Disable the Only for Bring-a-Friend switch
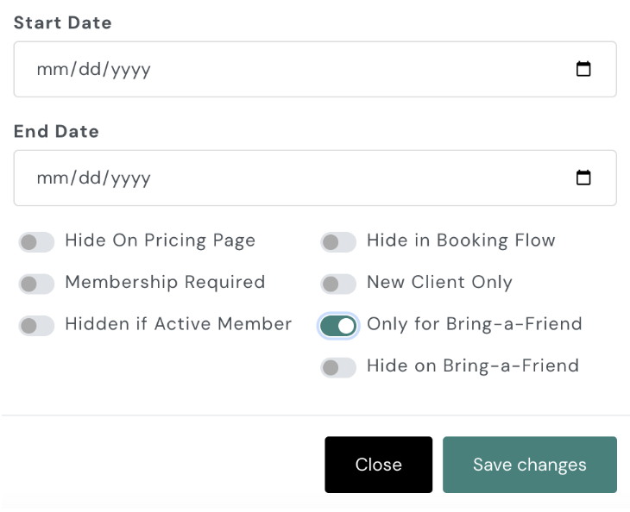 pyautogui.click(x=338, y=325)
